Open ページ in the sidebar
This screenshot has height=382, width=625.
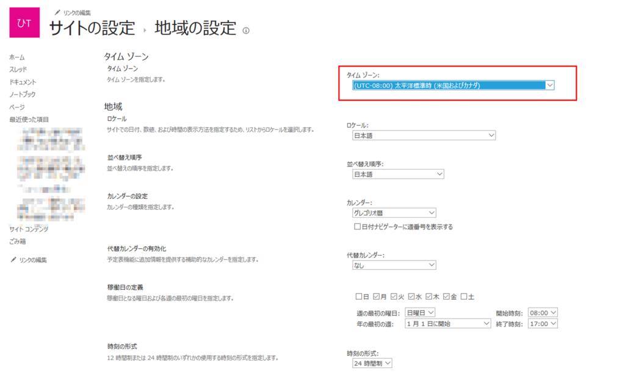[x=17, y=107]
